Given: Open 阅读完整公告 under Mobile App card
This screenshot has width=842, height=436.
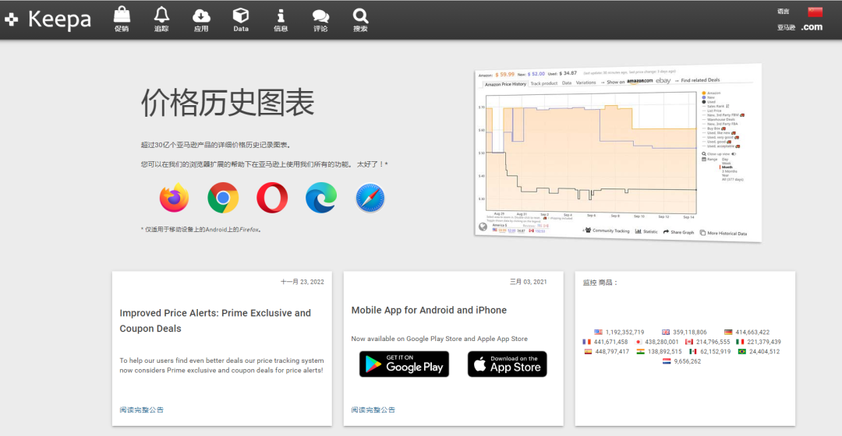Looking at the screenshot, I should click(373, 410).
